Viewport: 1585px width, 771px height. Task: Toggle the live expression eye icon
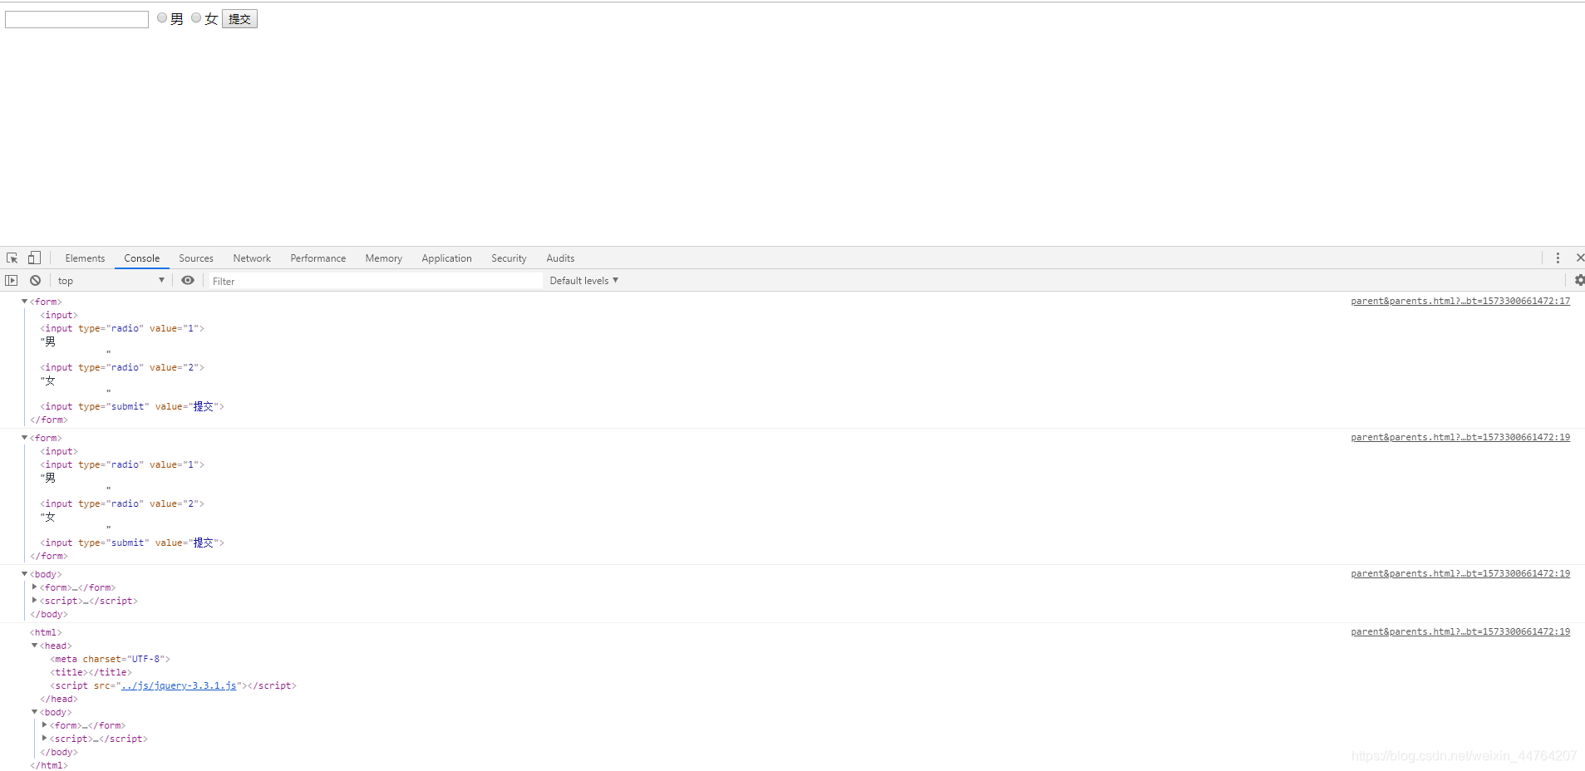[x=188, y=281]
